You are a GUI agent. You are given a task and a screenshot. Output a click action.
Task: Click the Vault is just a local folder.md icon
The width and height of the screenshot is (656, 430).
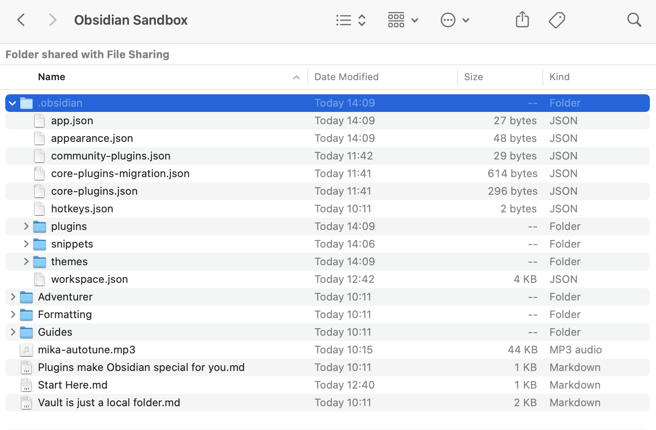point(26,403)
